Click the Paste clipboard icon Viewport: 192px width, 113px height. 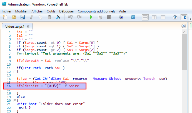coord(49,17)
